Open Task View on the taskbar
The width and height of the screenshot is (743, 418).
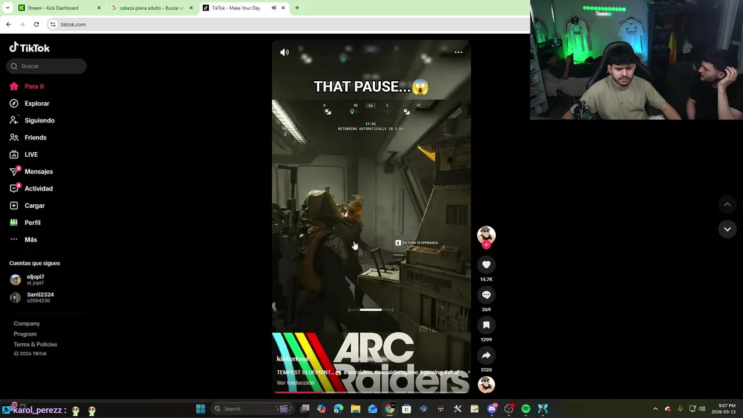305,409
